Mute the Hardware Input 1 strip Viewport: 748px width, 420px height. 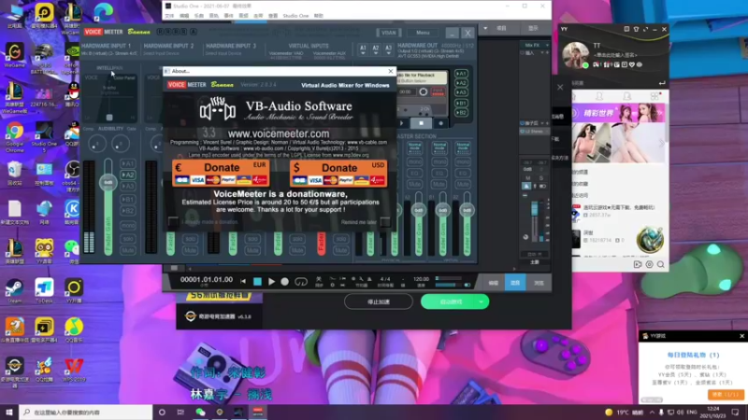click(x=128, y=250)
